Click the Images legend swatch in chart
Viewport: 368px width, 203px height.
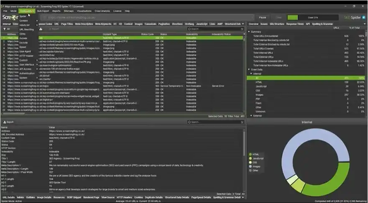(x=250, y=166)
